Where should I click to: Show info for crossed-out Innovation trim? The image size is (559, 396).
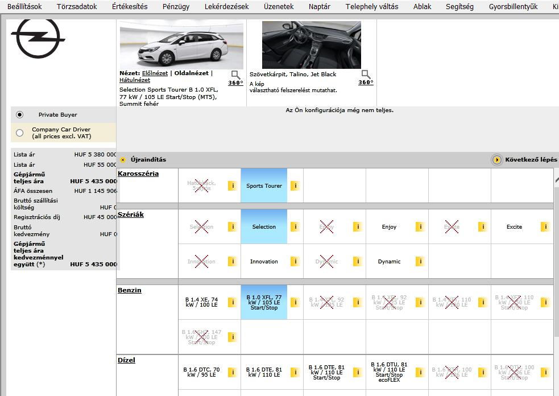click(232, 262)
